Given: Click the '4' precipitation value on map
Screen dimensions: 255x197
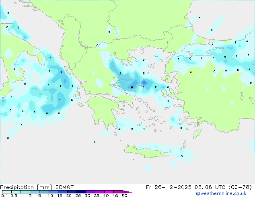Looking at the screenshot, I should 60,99.
